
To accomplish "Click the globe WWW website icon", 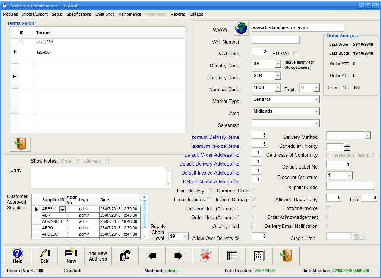I will (241, 28).
